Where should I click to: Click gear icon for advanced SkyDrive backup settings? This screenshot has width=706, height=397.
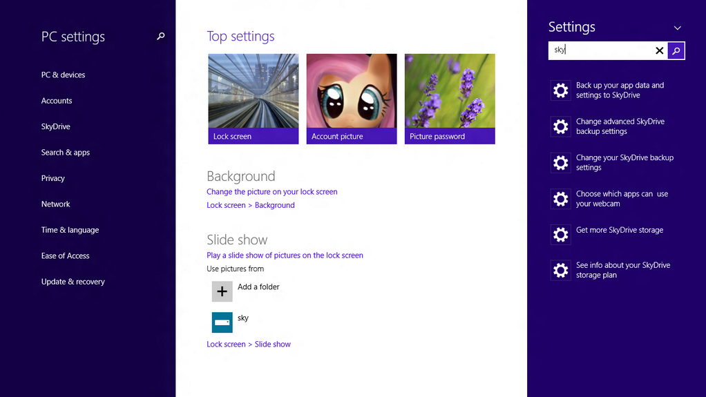(x=560, y=126)
